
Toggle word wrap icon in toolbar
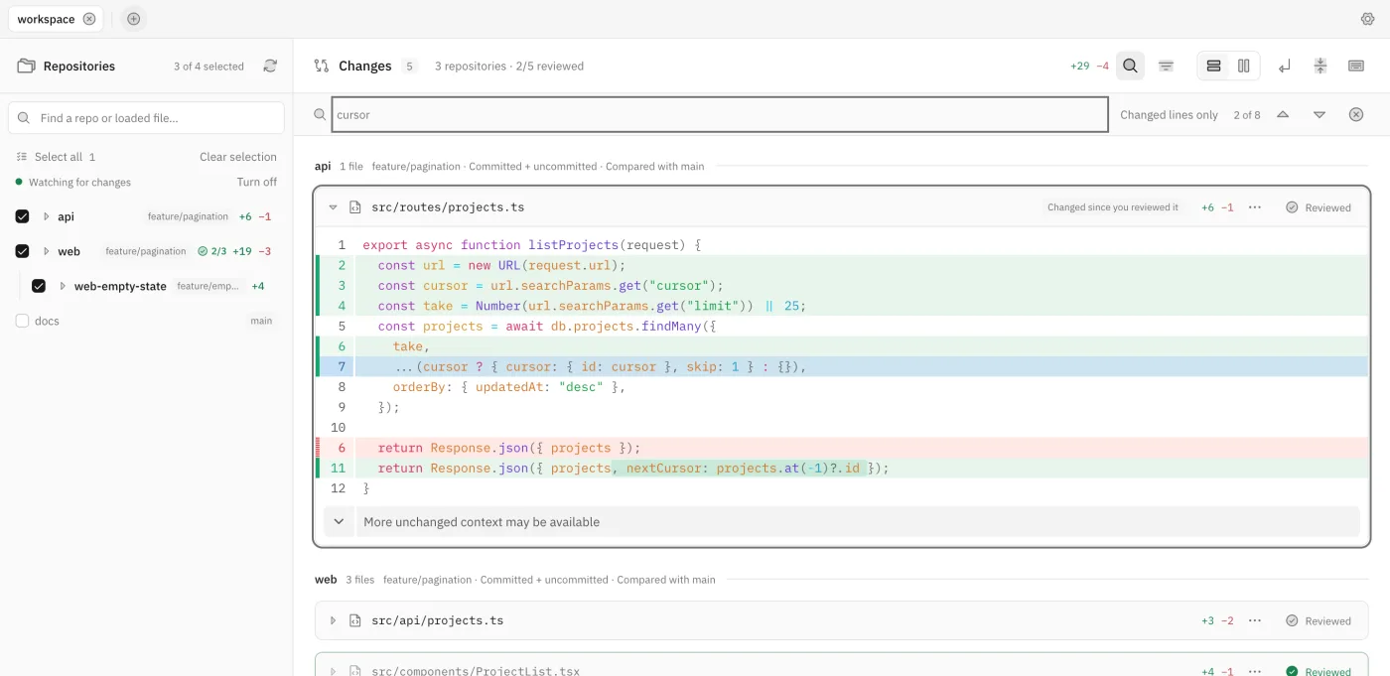click(1285, 67)
